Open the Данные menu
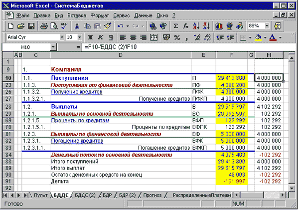The height and width of the screenshot is (211, 299). pyautogui.click(x=143, y=15)
